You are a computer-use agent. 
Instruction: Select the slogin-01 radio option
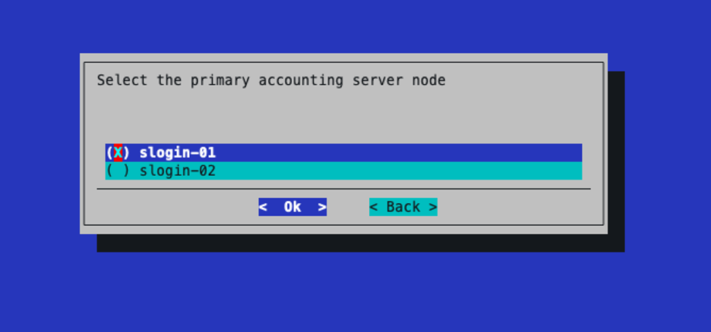click(343, 153)
